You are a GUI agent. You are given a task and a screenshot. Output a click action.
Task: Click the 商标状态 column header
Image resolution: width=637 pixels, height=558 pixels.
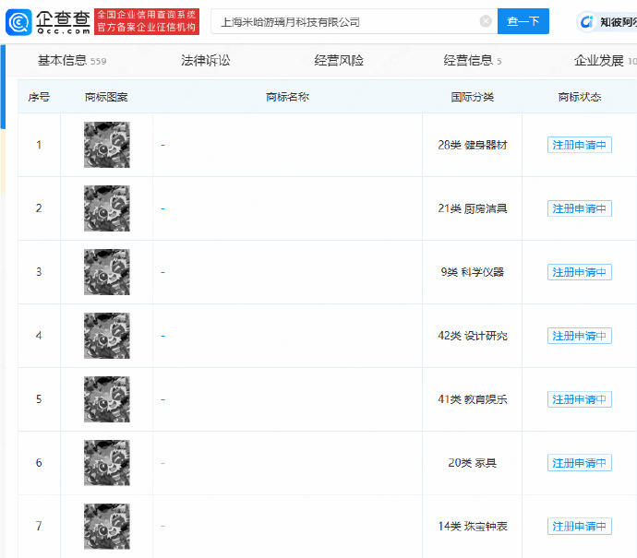click(579, 97)
